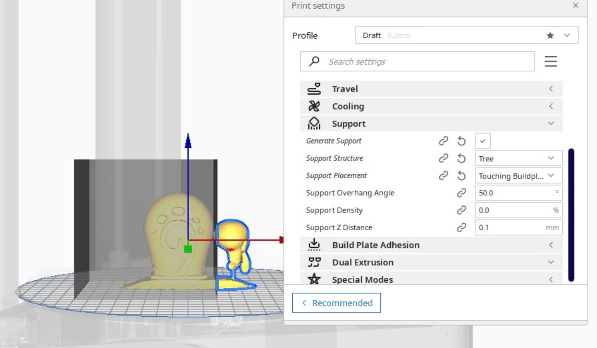Click the Profile label
Viewport: 597px width, 348px height.
[305, 36]
